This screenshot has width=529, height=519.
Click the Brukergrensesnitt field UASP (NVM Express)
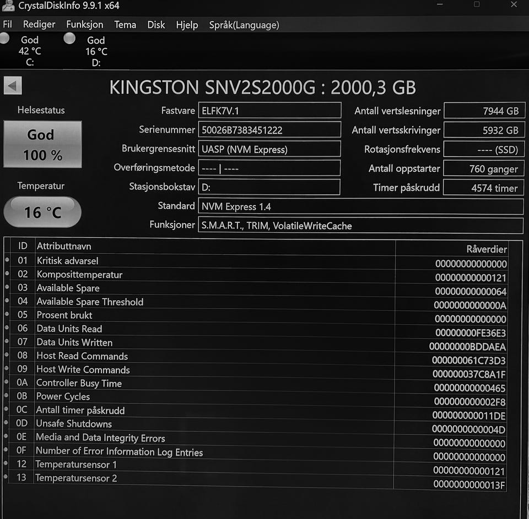pos(269,149)
